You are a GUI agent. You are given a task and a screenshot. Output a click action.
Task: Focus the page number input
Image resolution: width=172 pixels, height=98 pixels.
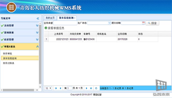[x=70, y=88]
